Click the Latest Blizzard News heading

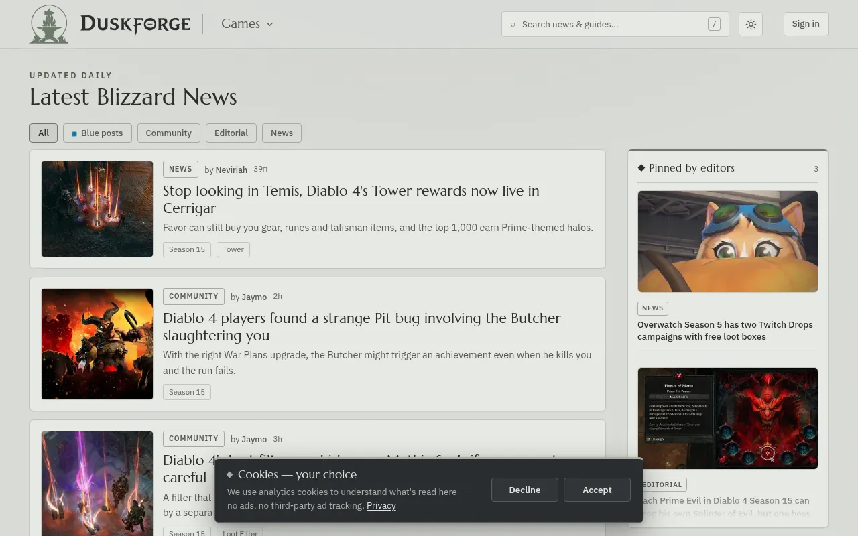(133, 97)
